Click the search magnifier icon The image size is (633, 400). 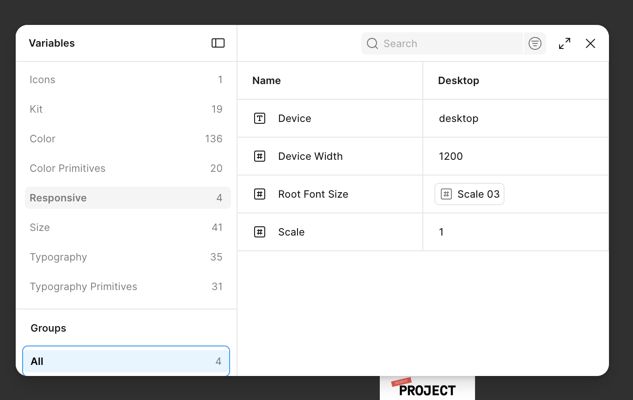[372, 43]
